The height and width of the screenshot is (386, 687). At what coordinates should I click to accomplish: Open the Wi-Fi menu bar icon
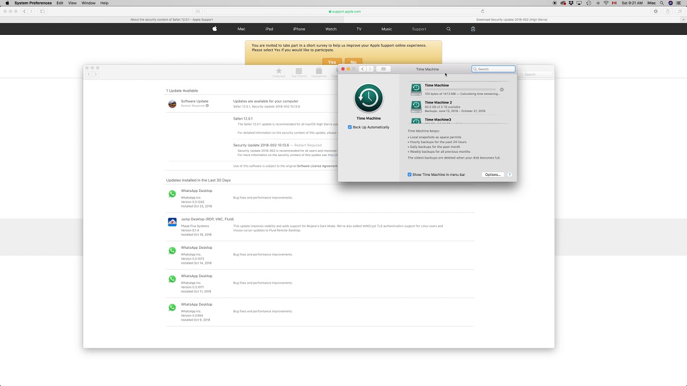tap(606, 3)
